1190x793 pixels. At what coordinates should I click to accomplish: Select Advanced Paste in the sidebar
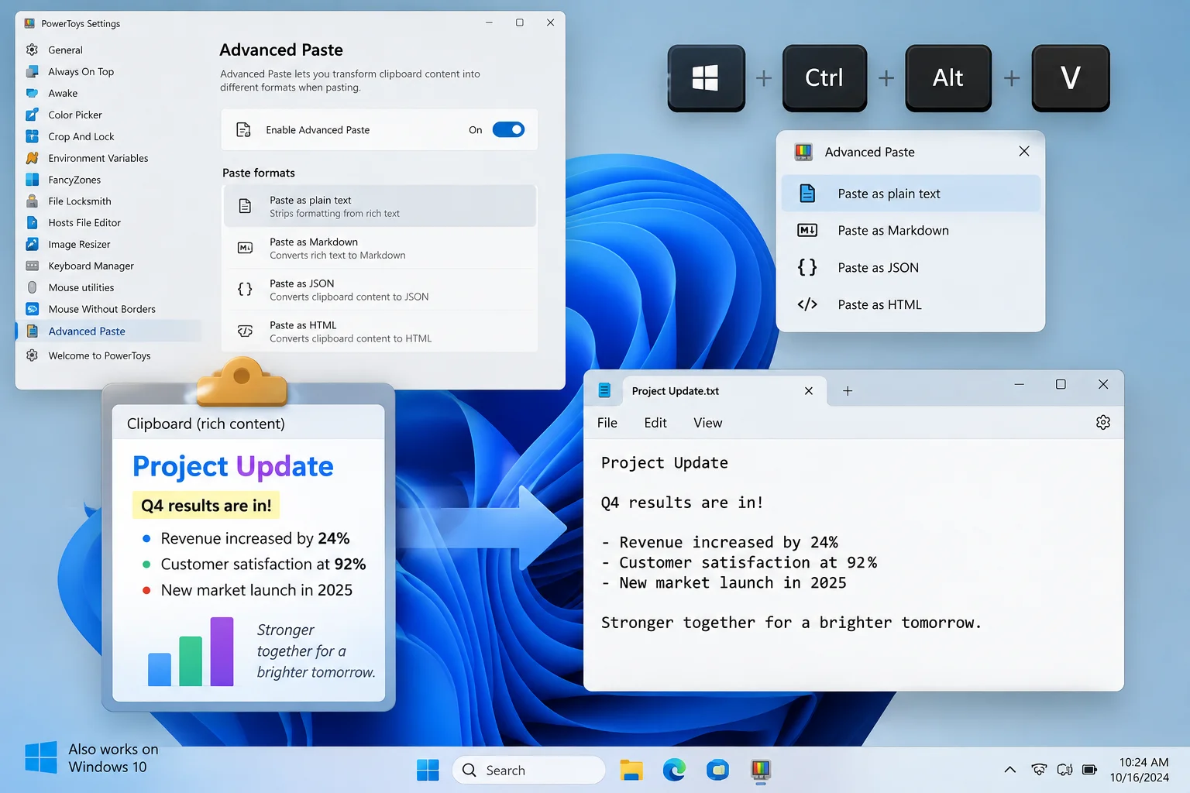108,331
